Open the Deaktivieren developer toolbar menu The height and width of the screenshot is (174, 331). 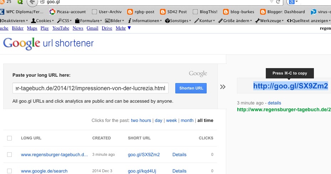pyautogui.click(x=14, y=21)
